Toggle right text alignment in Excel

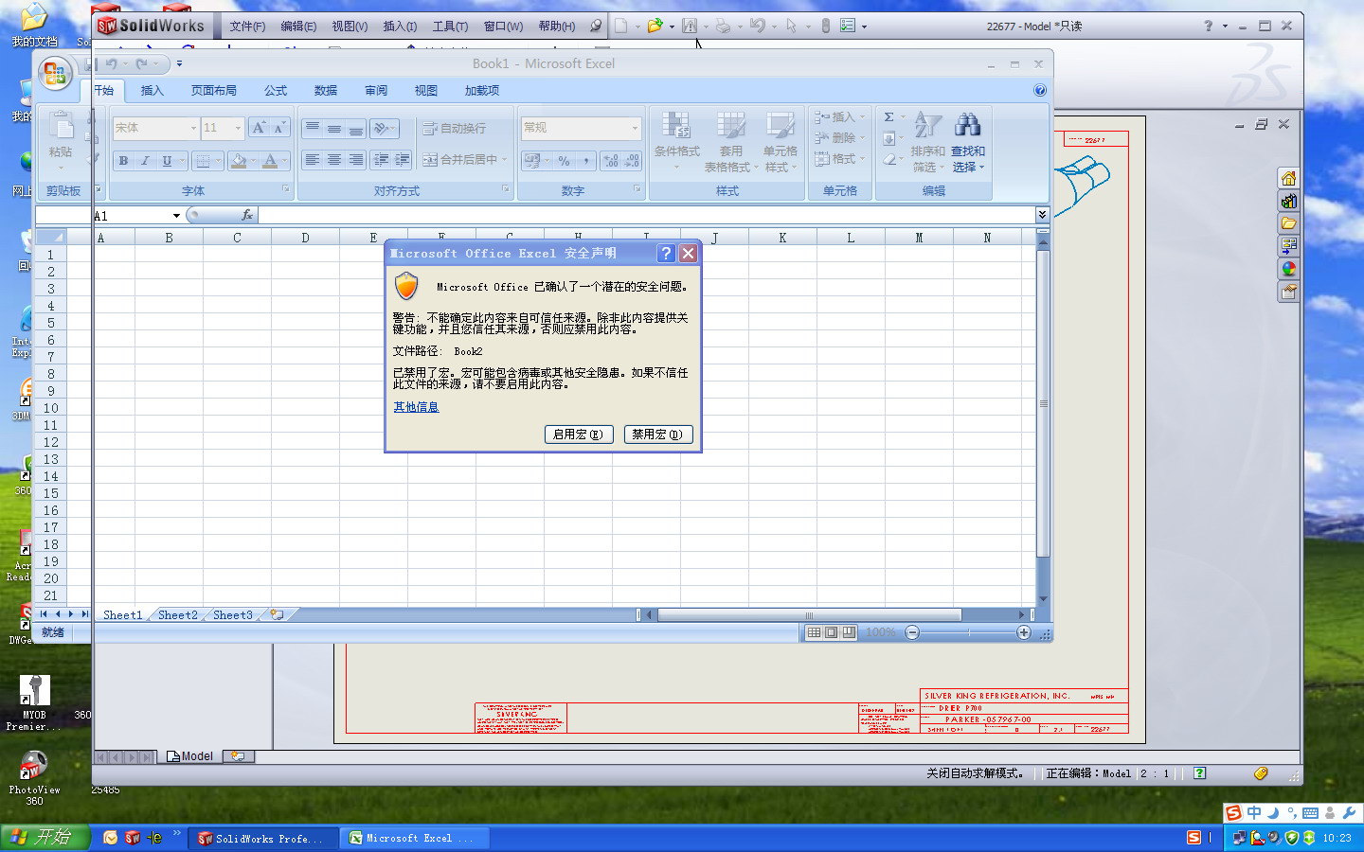click(355, 160)
